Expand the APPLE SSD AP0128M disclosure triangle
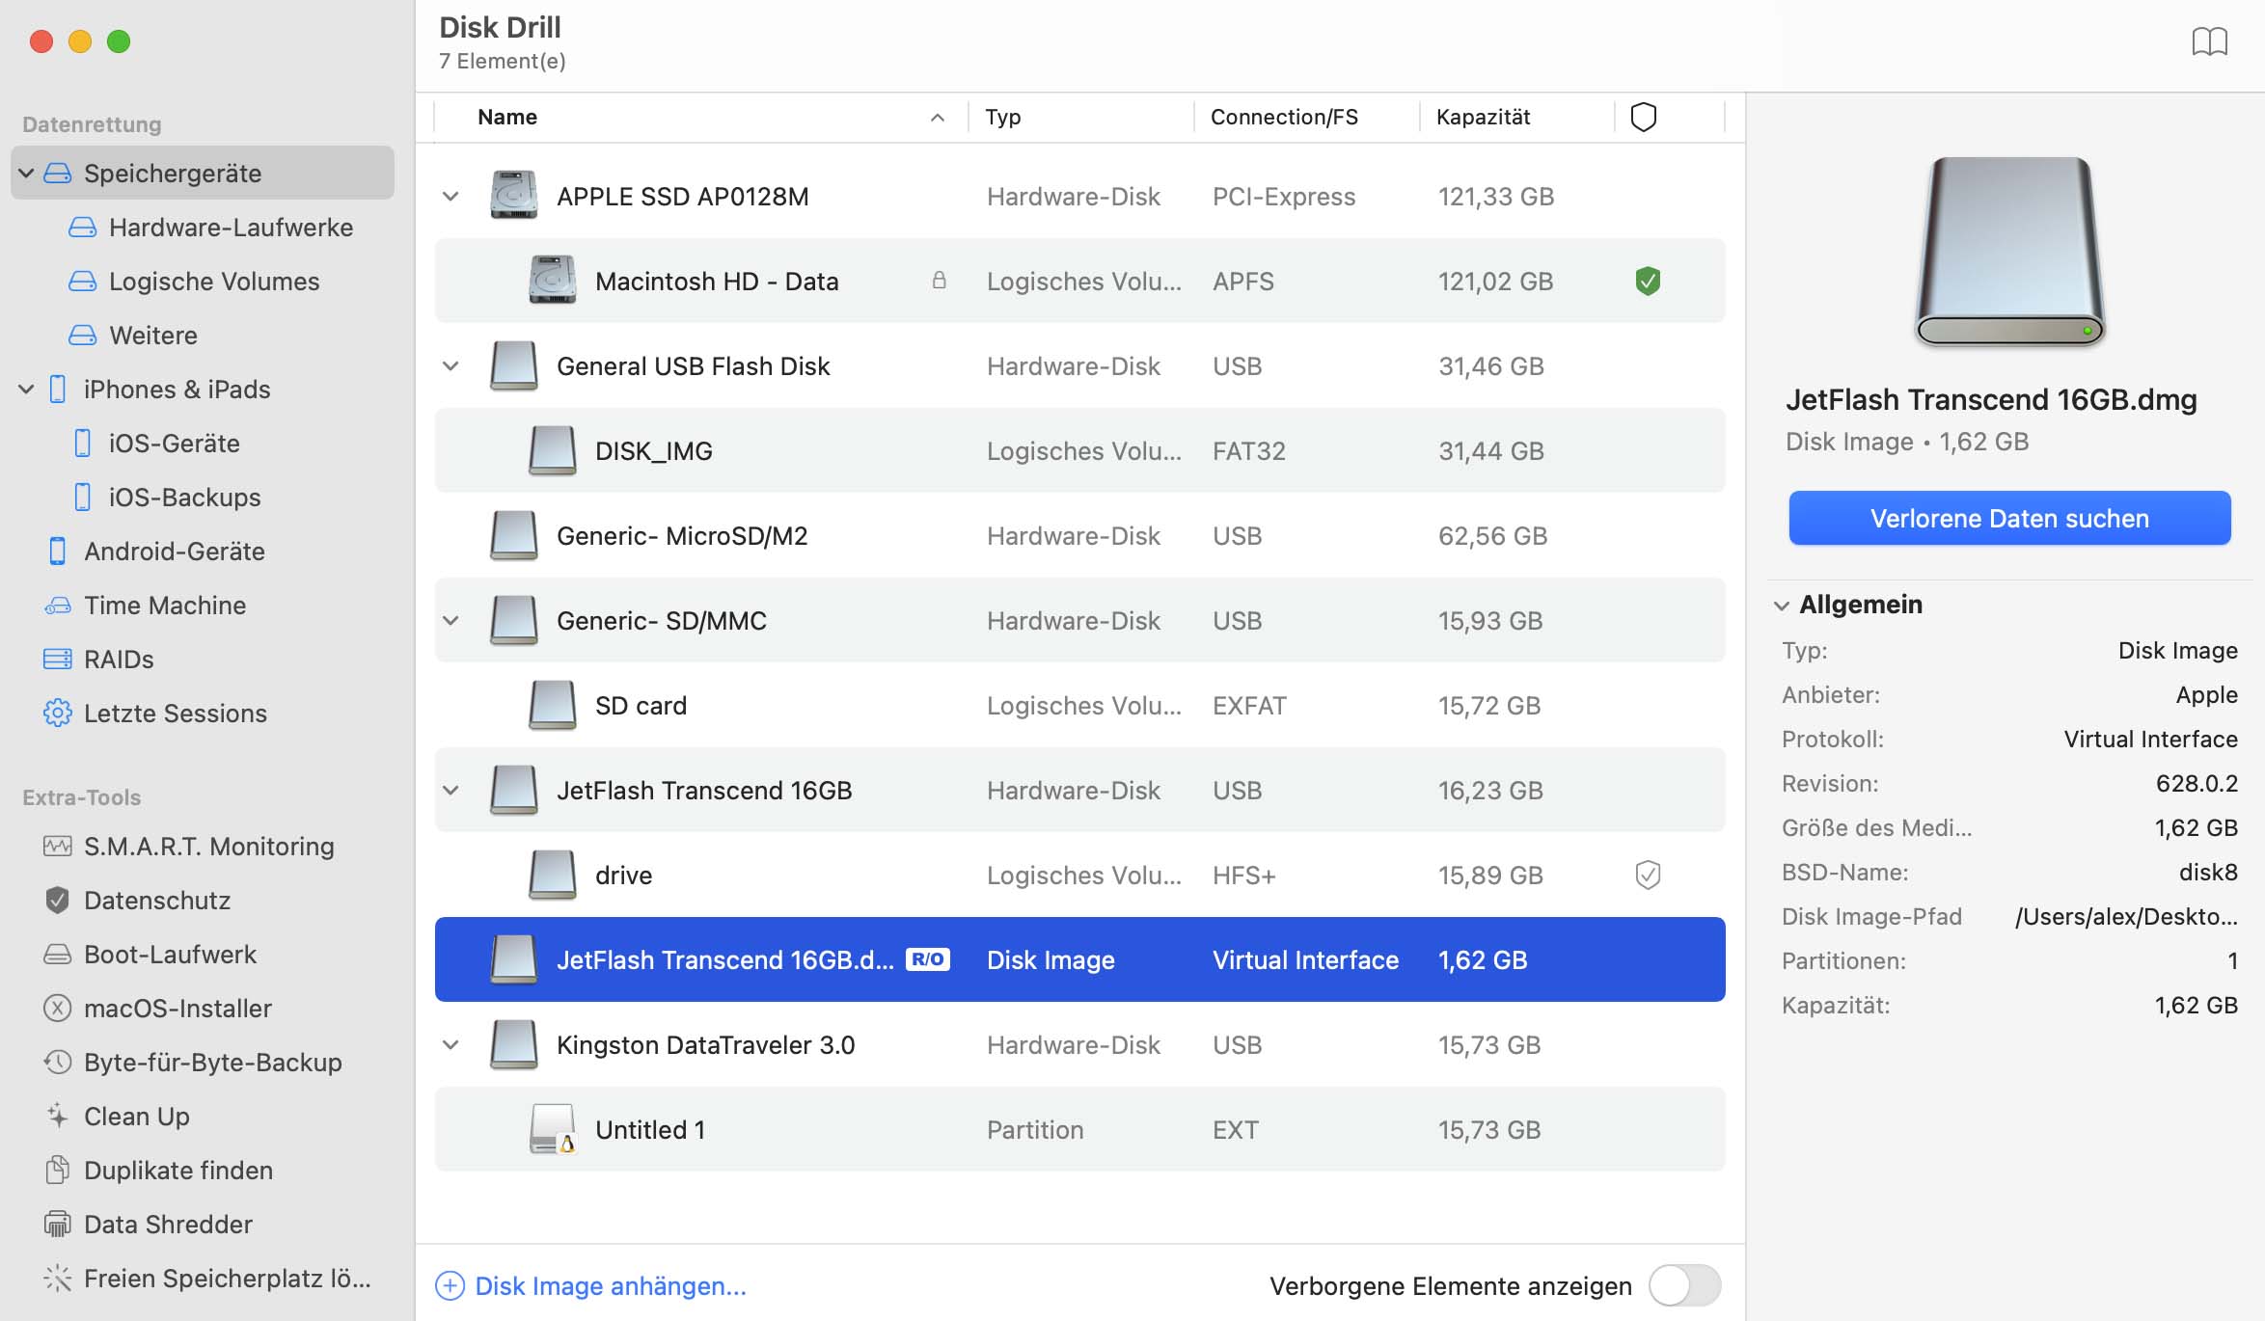2265x1321 pixels. click(453, 195)
